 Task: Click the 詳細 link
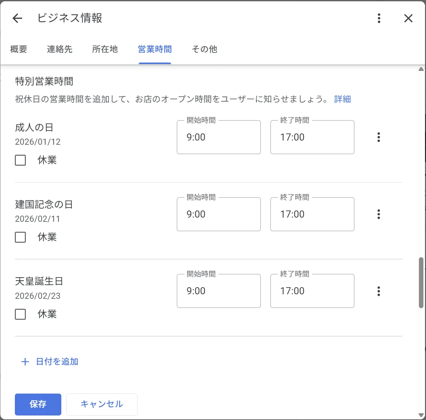(x=342, y=99)
